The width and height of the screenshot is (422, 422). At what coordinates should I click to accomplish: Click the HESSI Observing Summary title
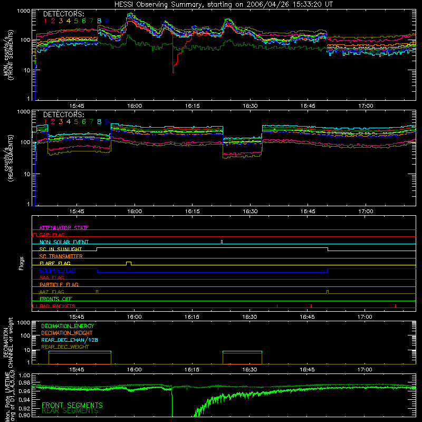223,5
